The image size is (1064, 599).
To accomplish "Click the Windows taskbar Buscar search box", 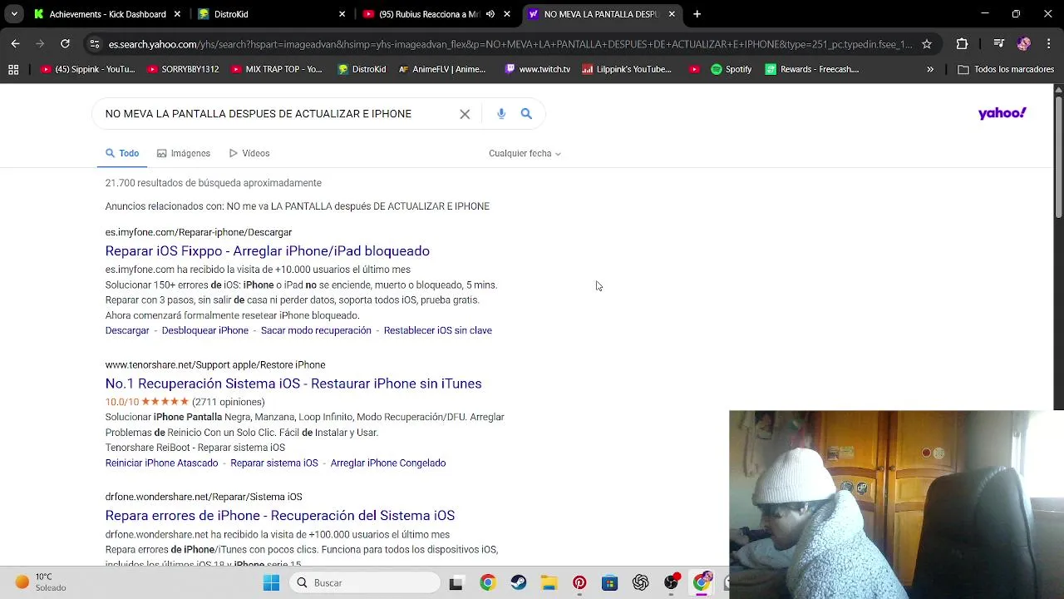I will click(366, 582).
